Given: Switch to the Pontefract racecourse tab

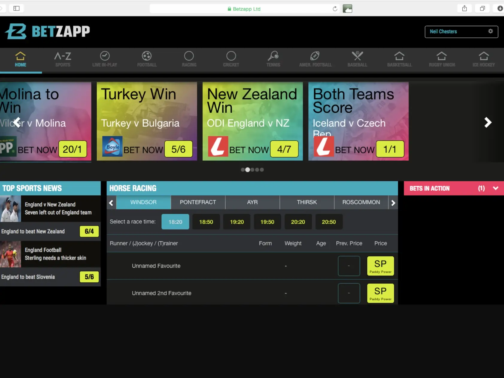Looking at the screenshot, I should pyautogui.click(x=198, y=202).
